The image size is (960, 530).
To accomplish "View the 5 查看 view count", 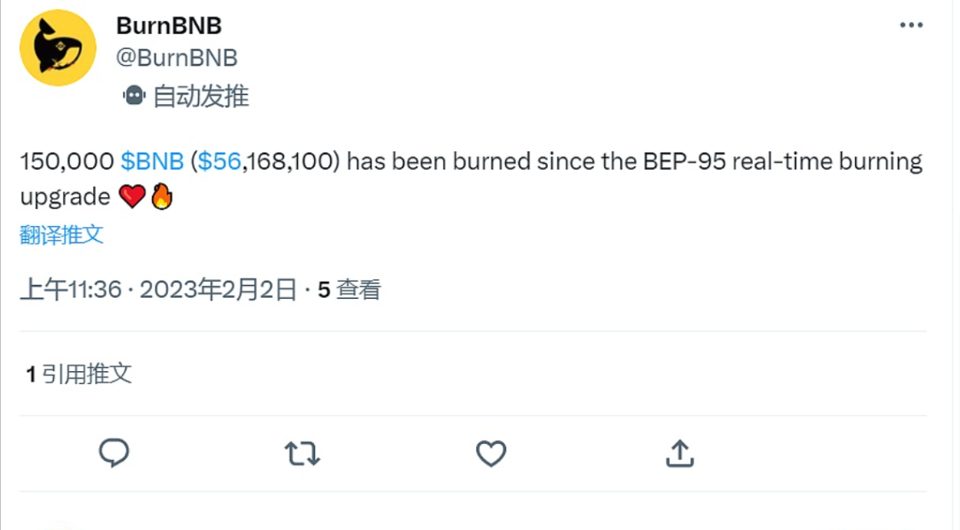I will pyautogui.click(x=349, y=290).
